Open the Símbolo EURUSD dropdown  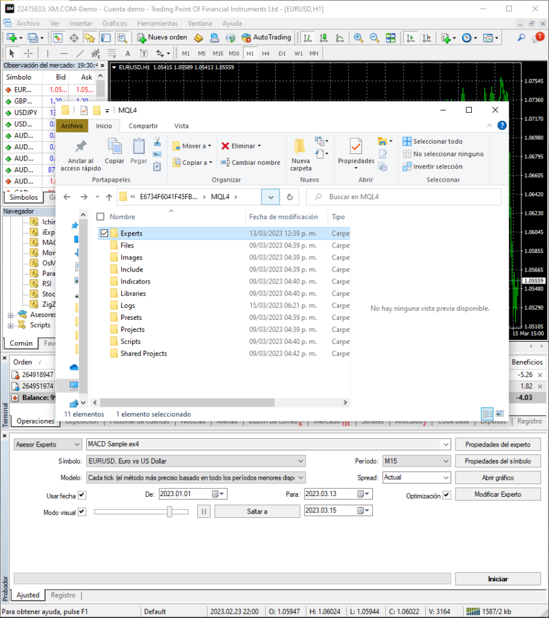pos(300,461)
